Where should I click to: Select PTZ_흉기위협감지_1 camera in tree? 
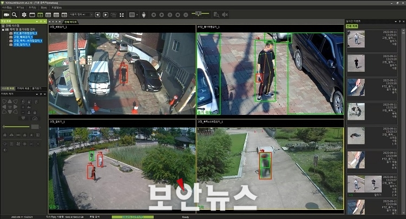[25, 33]
